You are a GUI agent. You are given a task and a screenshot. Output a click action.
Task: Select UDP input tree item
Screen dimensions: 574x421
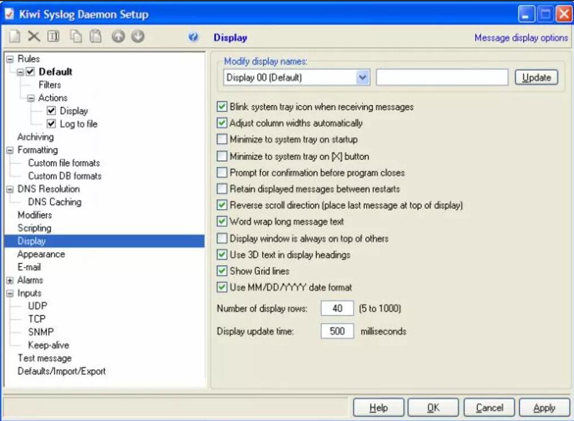pos(38,306)
